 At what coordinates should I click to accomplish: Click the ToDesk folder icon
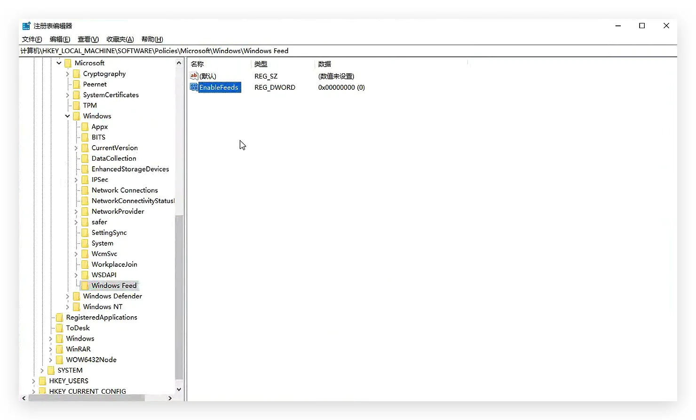tap(59, 328)
